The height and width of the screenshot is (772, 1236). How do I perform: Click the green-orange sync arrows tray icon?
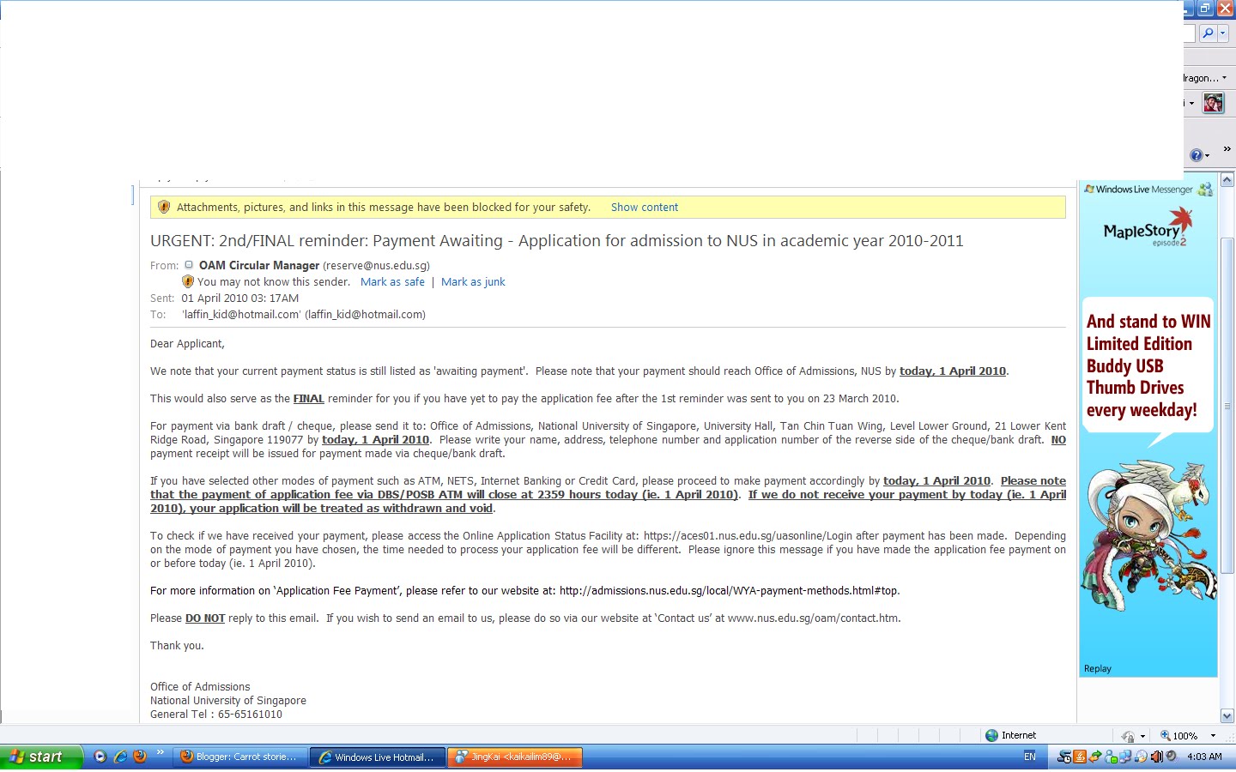tap(1095, 757)
